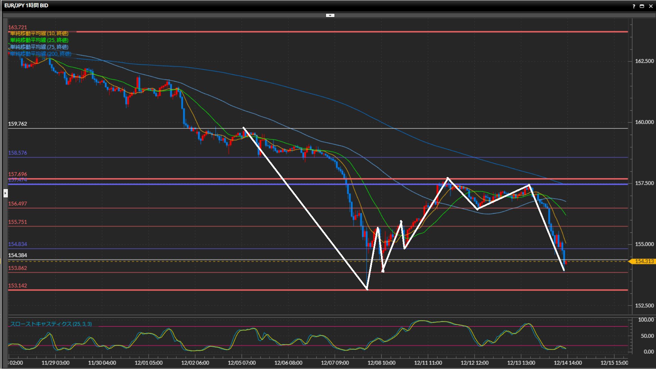Maximize the EUR/JPY chart window

[642, 6]
